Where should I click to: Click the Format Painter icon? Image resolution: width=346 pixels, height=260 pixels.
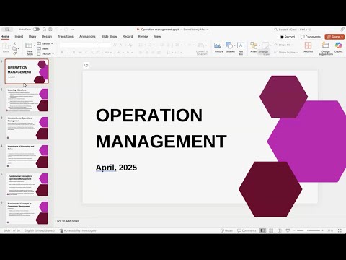tap(14, 53)
